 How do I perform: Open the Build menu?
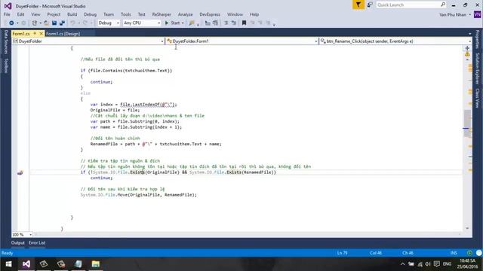[72, 14]
